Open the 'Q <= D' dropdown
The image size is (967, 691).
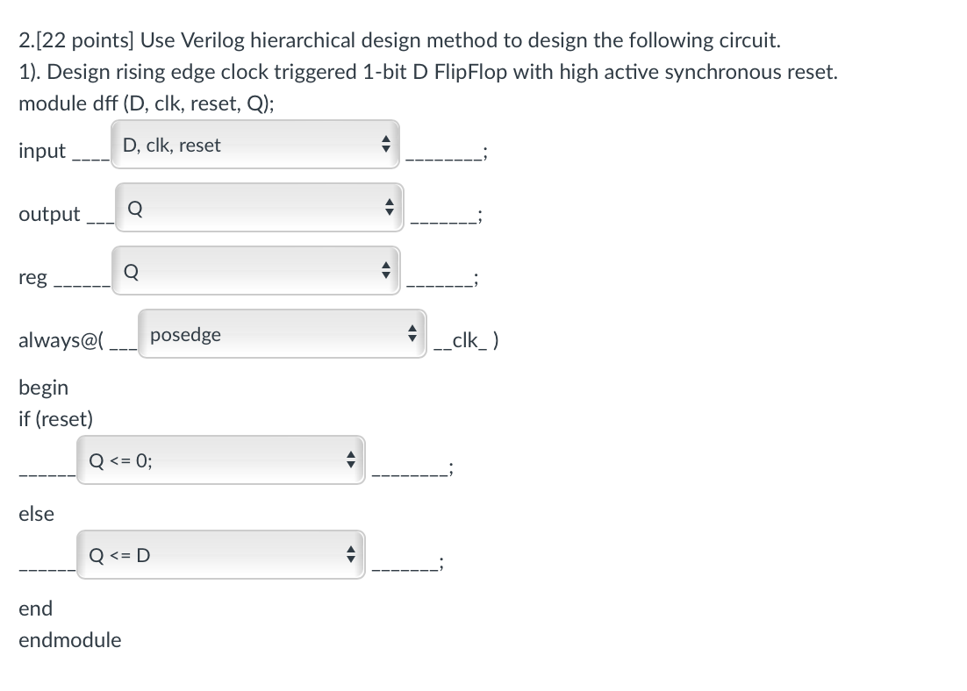click(x=221, y=555)
